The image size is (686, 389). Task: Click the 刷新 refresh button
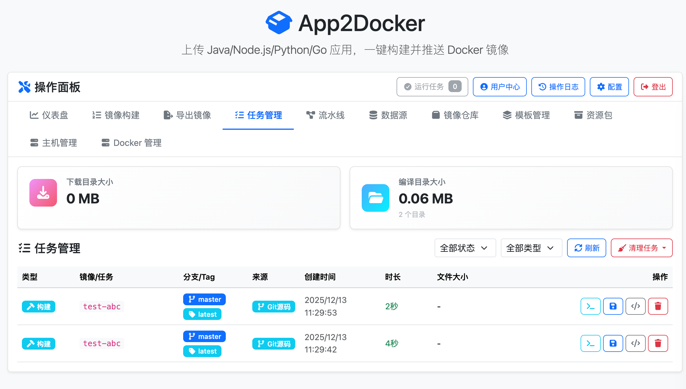coord(586,248)
